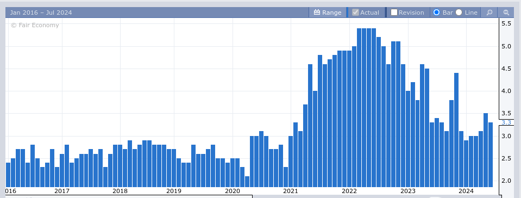Enable the Revision checkbox

coord(394,13)
